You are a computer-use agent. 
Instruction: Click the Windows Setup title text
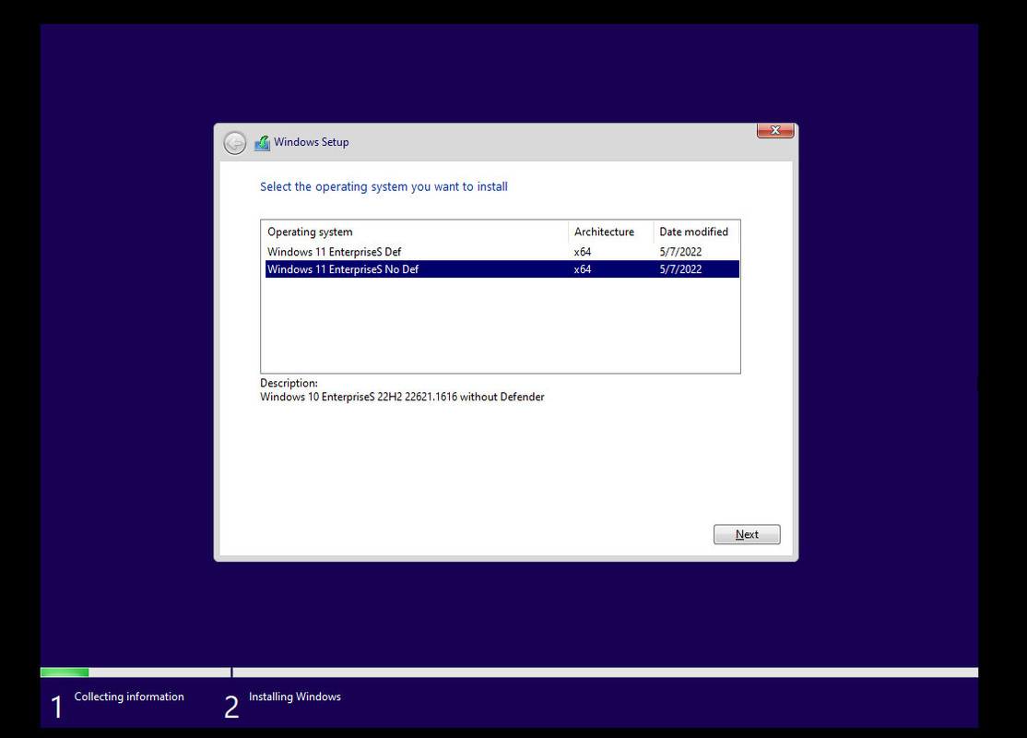click(311, 142)
